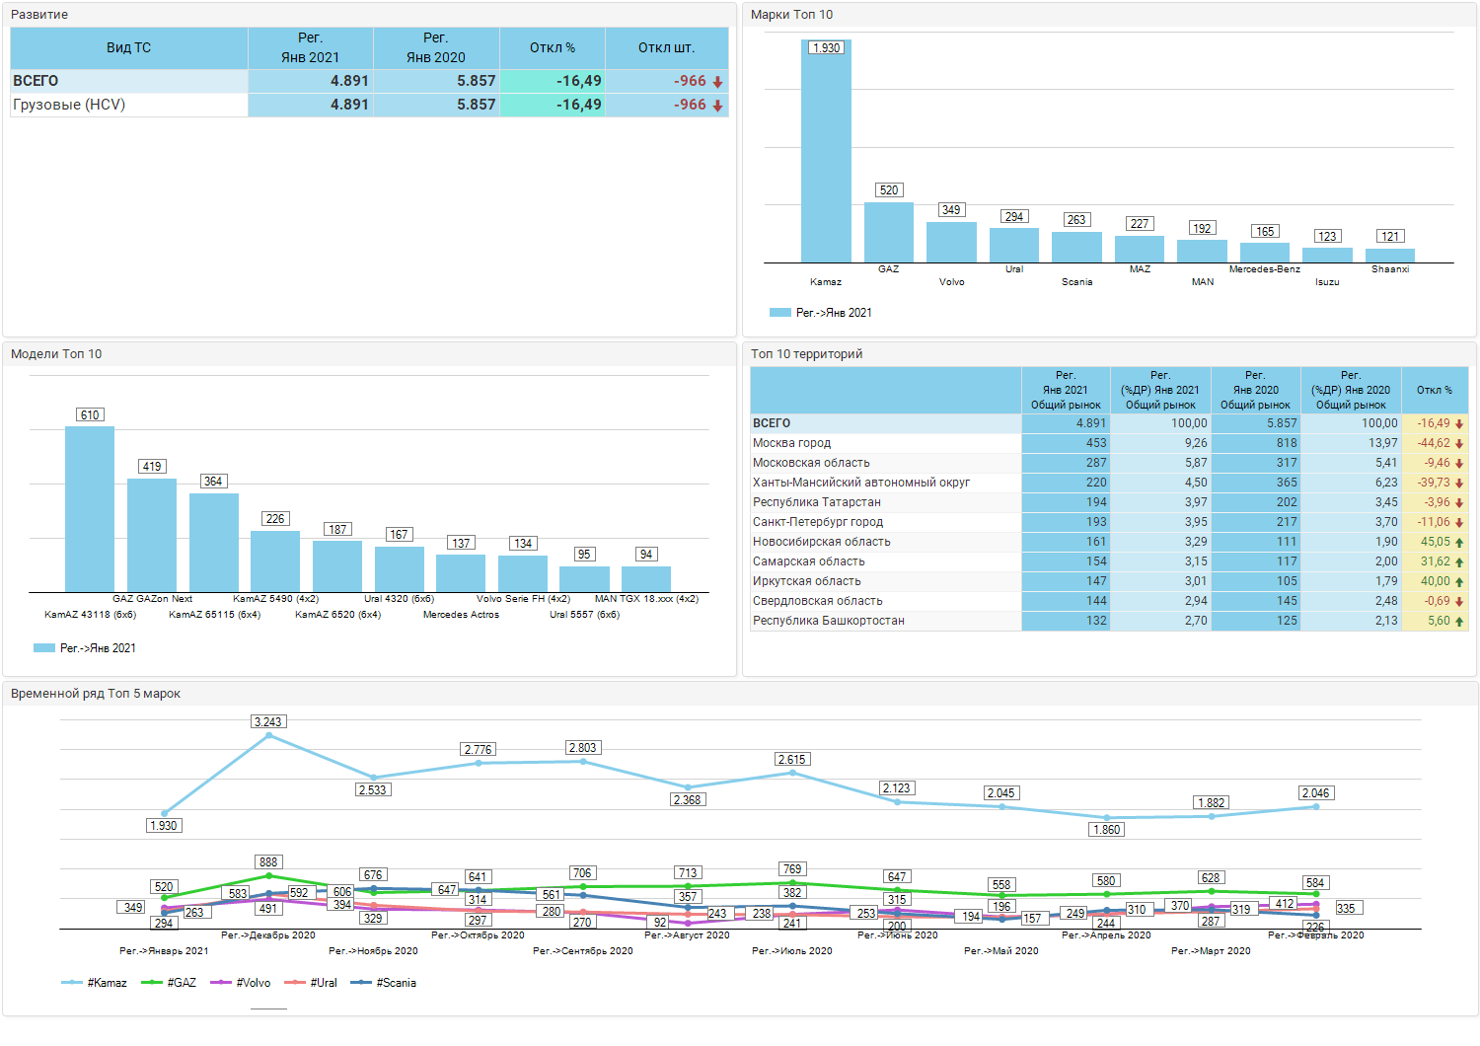Click the 3.243 data point on Kamaz line
The image size is (1480, 1046).
click(268, 735)
